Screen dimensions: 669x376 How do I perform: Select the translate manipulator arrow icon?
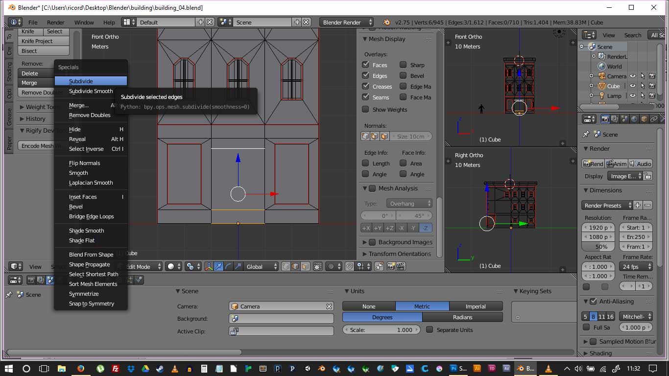(x=219, y=267)
